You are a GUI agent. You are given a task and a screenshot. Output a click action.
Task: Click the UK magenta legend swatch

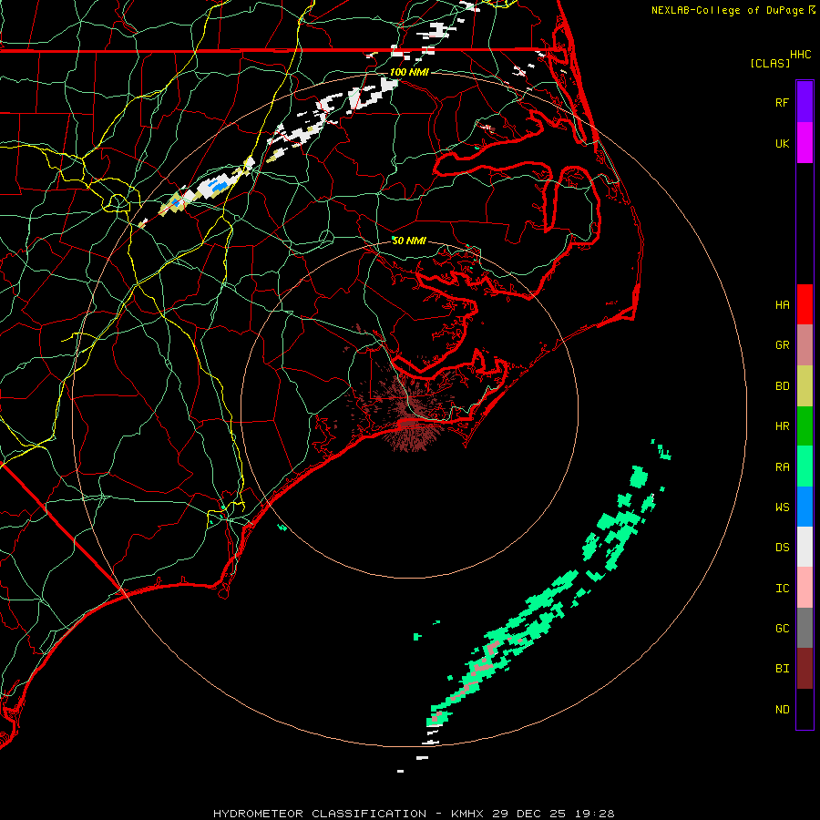point(805,142)
